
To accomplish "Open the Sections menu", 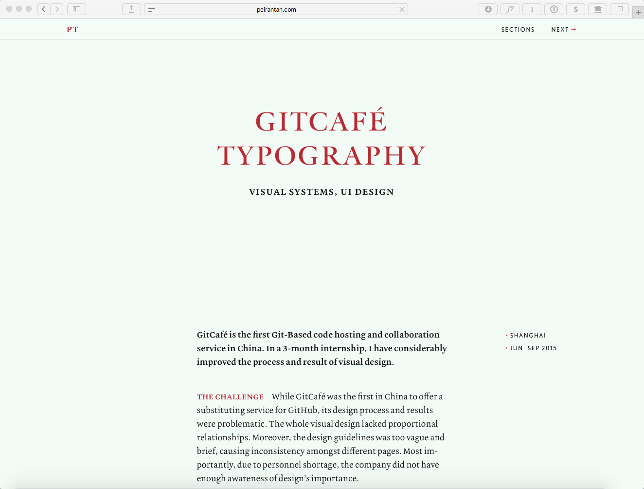I will (518, 30).
